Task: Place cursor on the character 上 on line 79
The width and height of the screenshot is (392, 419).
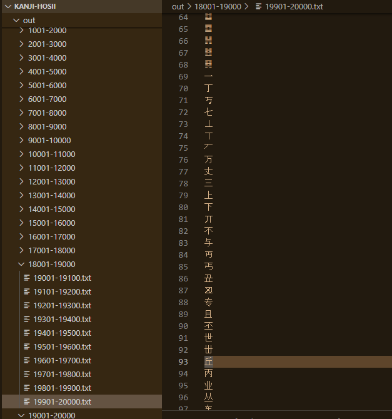Action: (x=208, y=195)
